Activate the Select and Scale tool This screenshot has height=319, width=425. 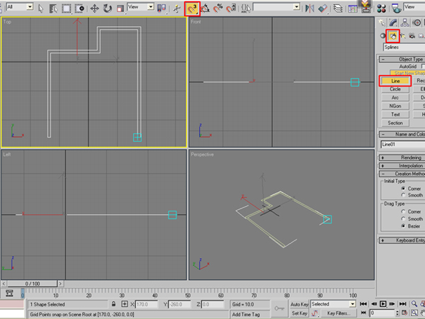point(120,9)
